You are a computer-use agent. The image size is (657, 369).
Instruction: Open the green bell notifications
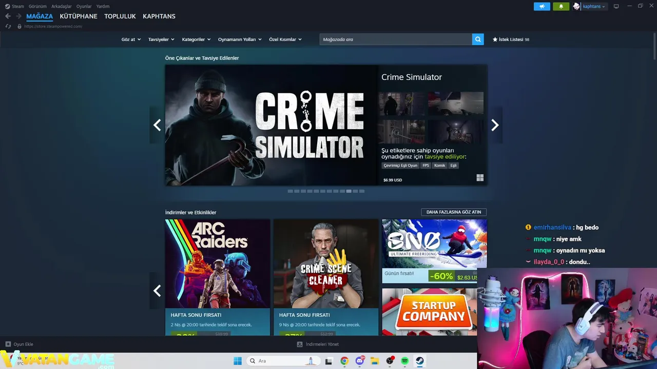tap(561, 6)
